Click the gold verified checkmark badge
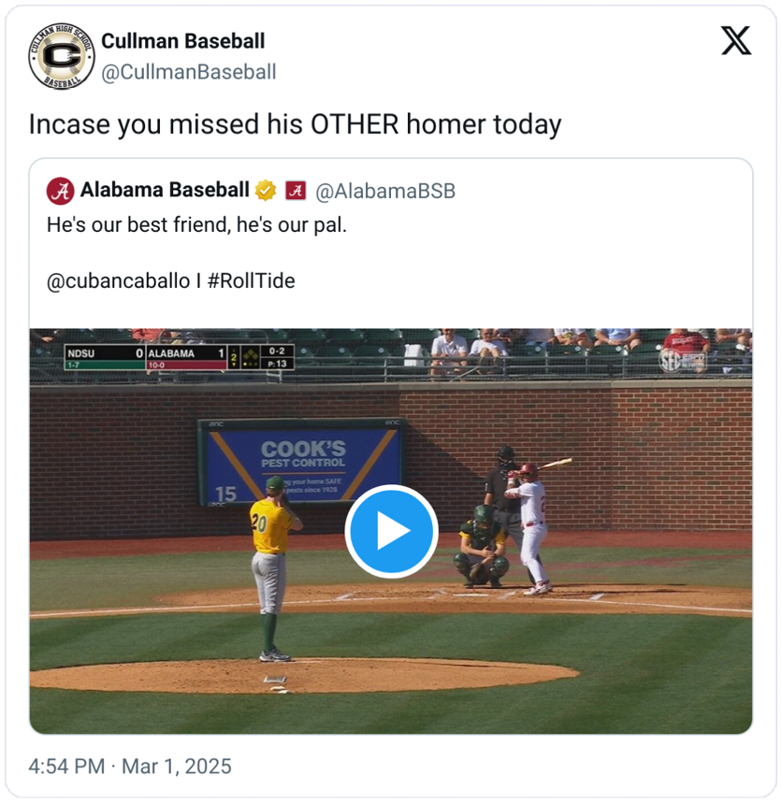Viewport: 782px width, 803px height. [266, 191]
